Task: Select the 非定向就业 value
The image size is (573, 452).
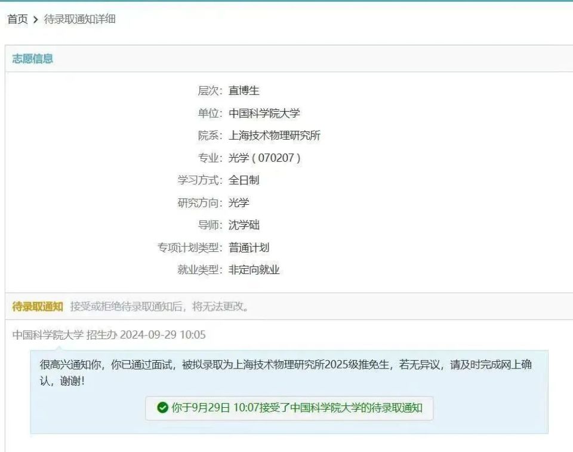Action: click(254, 270)
